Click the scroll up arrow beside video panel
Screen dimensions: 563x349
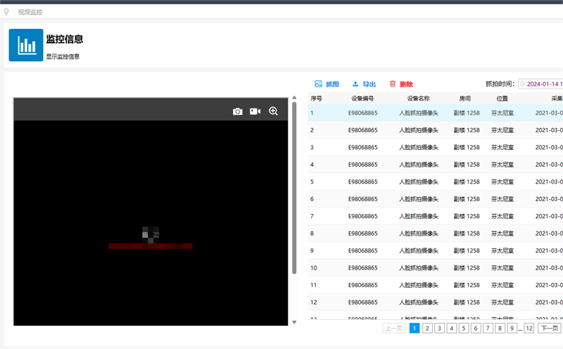pyautogui.click(x=294, y=98)
